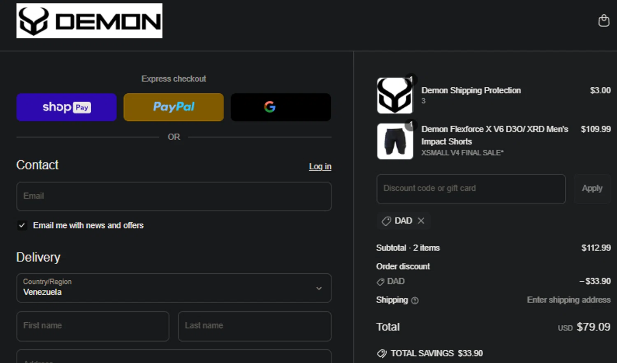Click the Last name field
The image size is (617, 363).
pos(255,326)
